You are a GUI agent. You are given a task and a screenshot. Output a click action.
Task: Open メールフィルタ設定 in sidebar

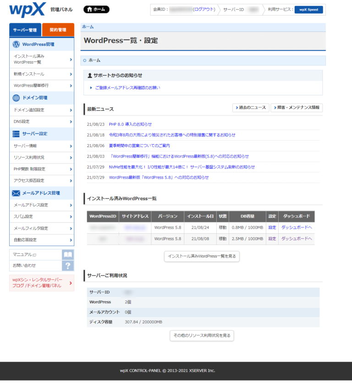pos(42,229)
